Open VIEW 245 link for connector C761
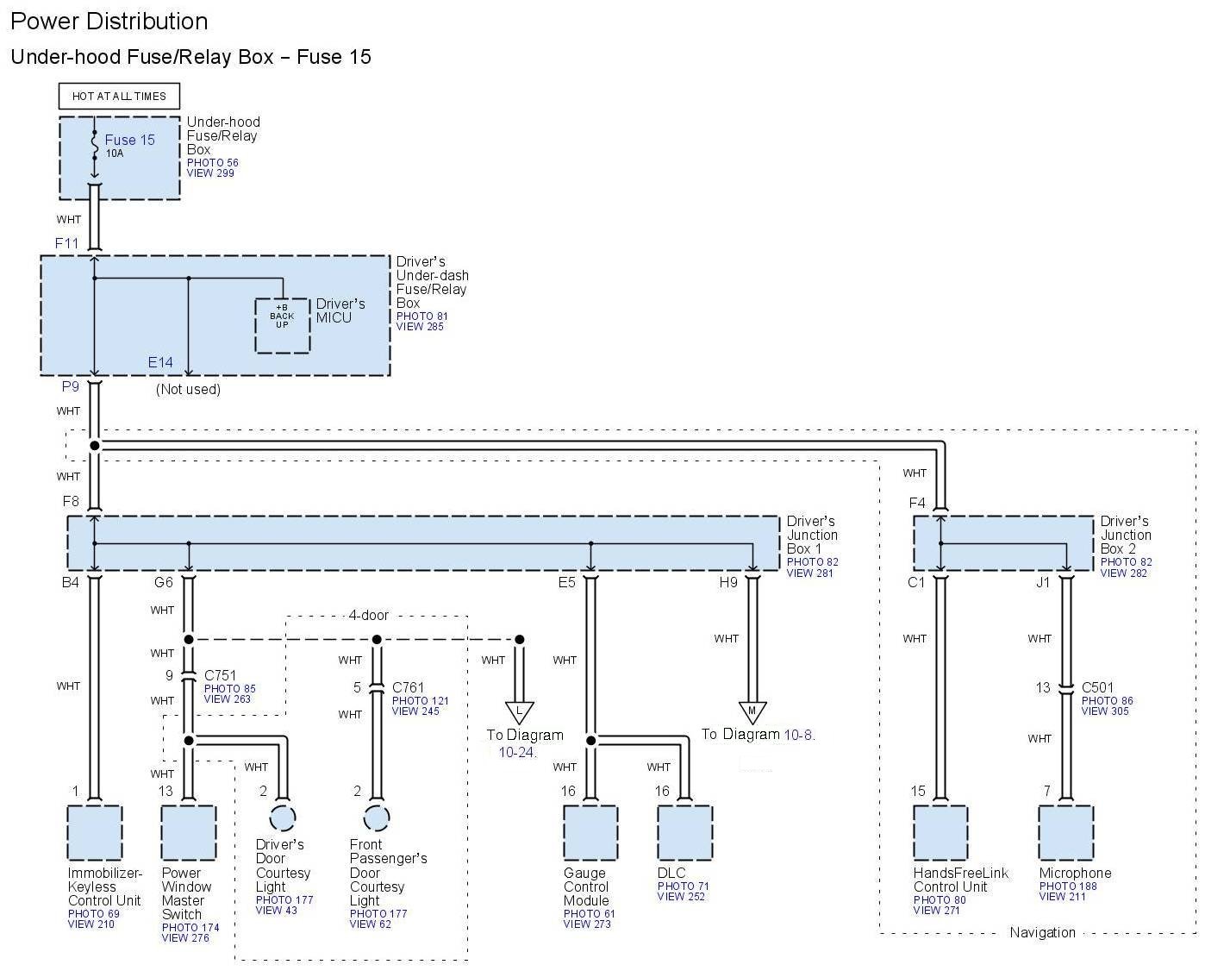Screen dimensions: 1205x971 point(415,711)
